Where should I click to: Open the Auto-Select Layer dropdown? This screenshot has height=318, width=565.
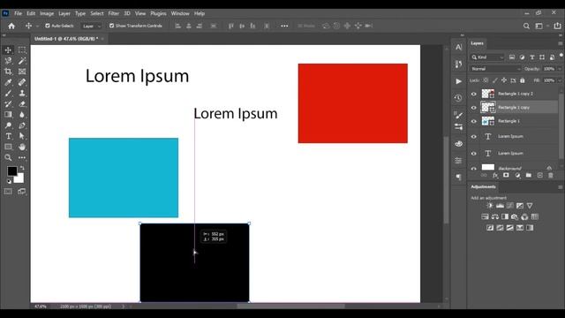92,26
